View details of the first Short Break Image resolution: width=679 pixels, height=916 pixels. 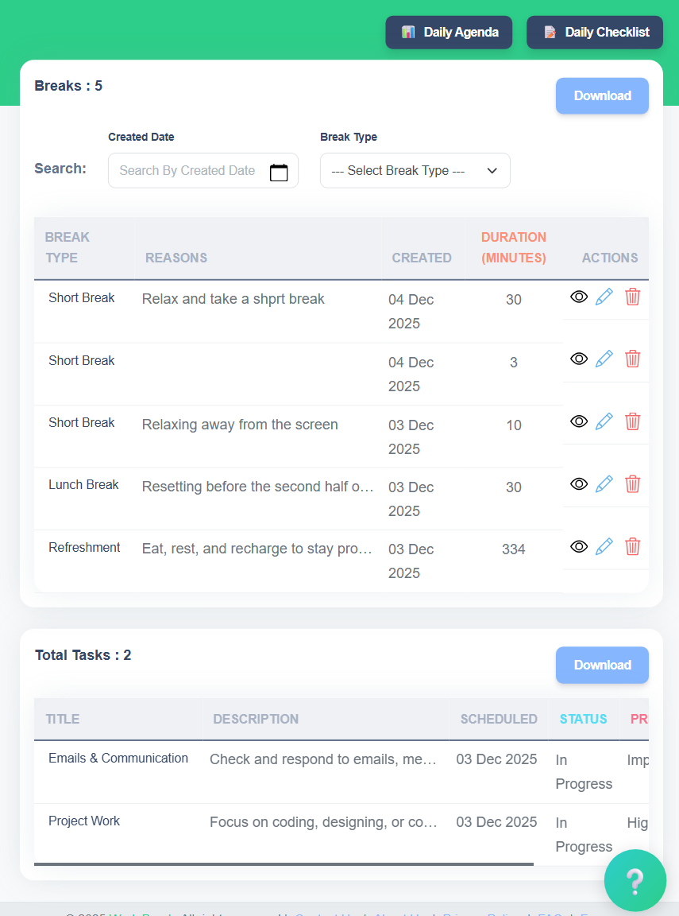[x=579, y=297]
